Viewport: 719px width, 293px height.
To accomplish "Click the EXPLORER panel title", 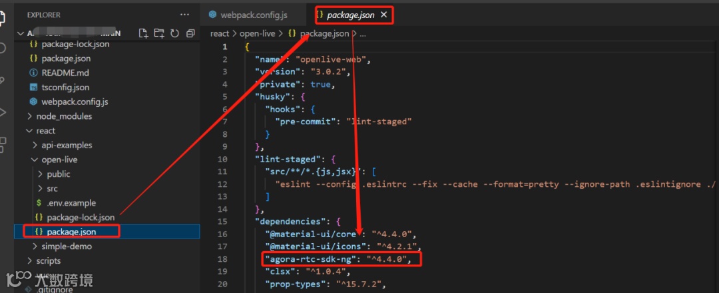I will (43, 15).
